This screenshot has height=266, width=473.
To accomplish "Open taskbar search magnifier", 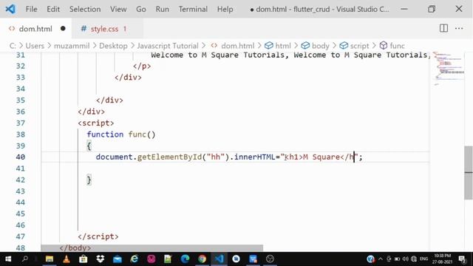I will [25, 259].
